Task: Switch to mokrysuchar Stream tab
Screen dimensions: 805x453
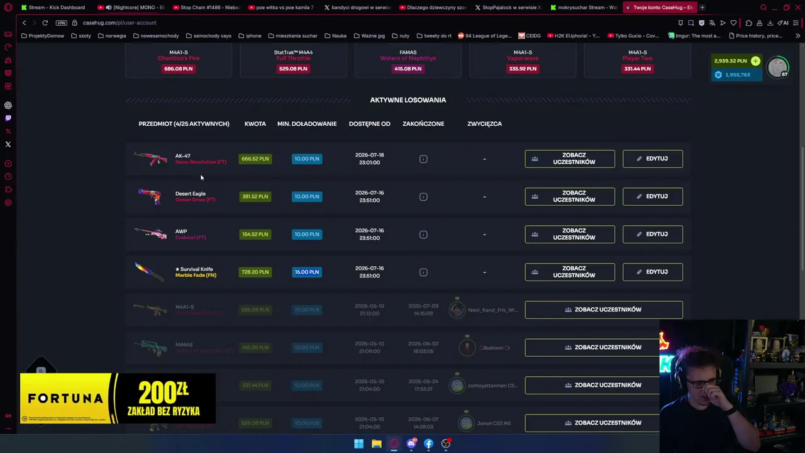Action: pos(584,8)
